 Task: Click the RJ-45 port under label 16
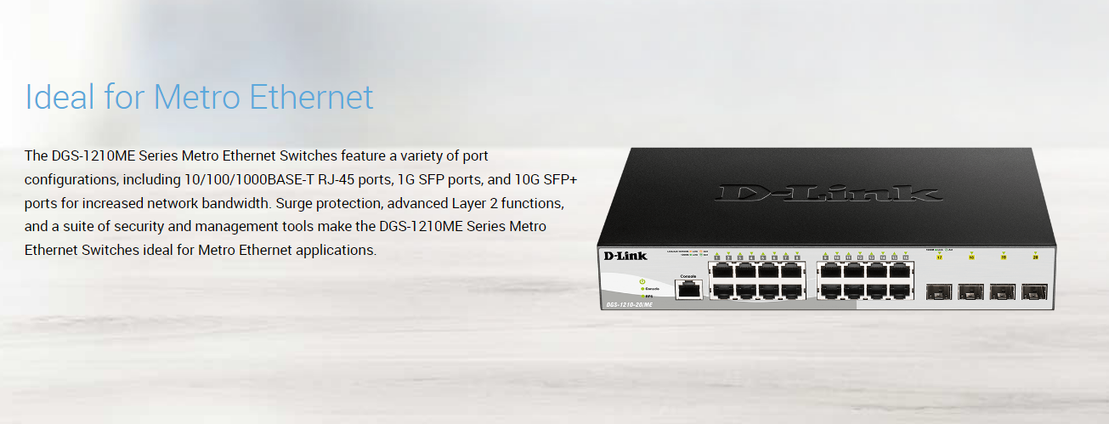coord(900,291)
